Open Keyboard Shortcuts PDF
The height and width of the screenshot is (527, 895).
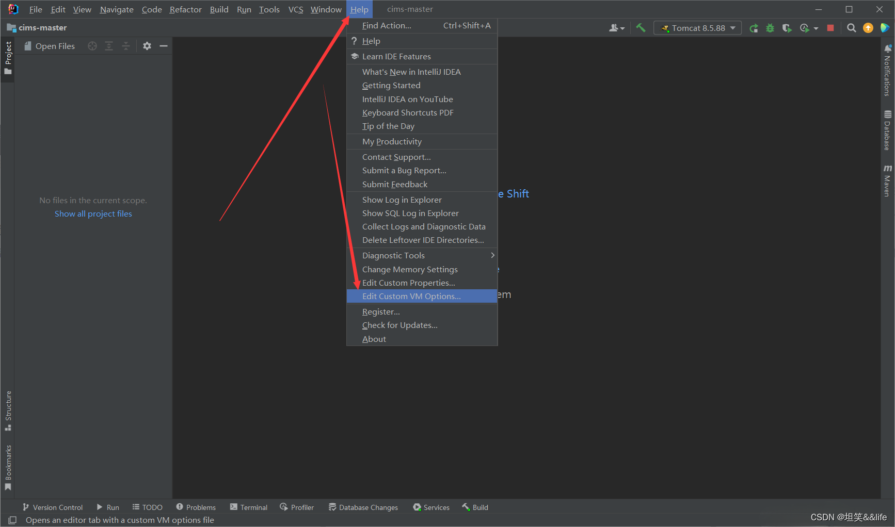pyautogui.click(x=422, y=112)
